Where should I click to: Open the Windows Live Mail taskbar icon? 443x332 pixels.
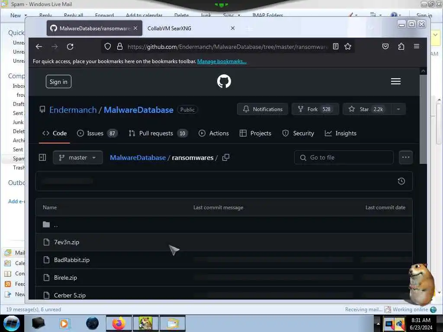pyautogui.click(x=173, y=323)
